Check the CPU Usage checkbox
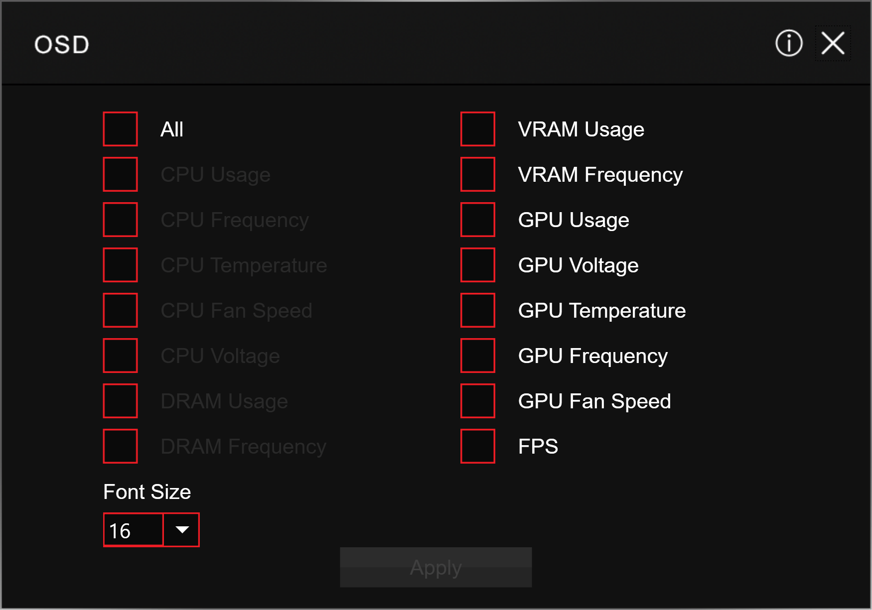 coord(120,174)
